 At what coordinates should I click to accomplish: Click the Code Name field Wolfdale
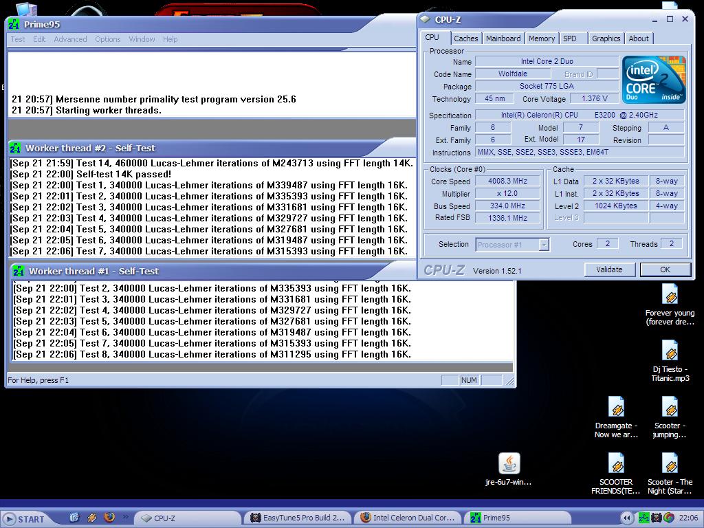click(x=513, y=74)
